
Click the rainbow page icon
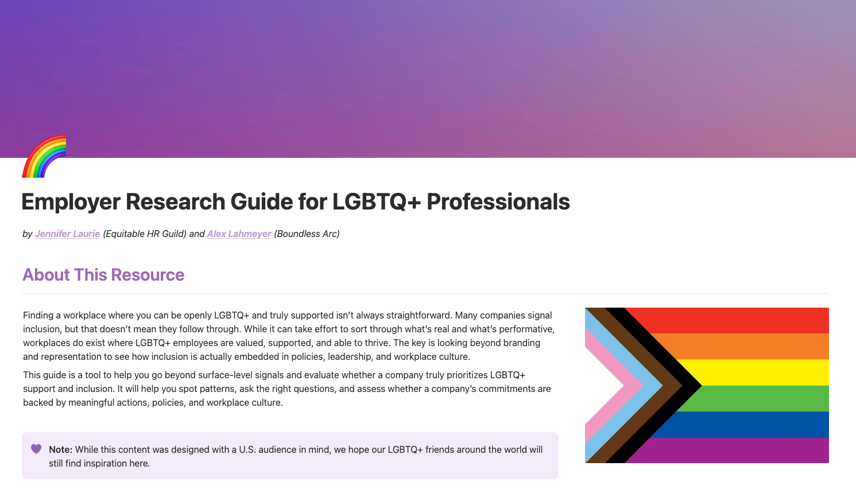click(44, 156)
